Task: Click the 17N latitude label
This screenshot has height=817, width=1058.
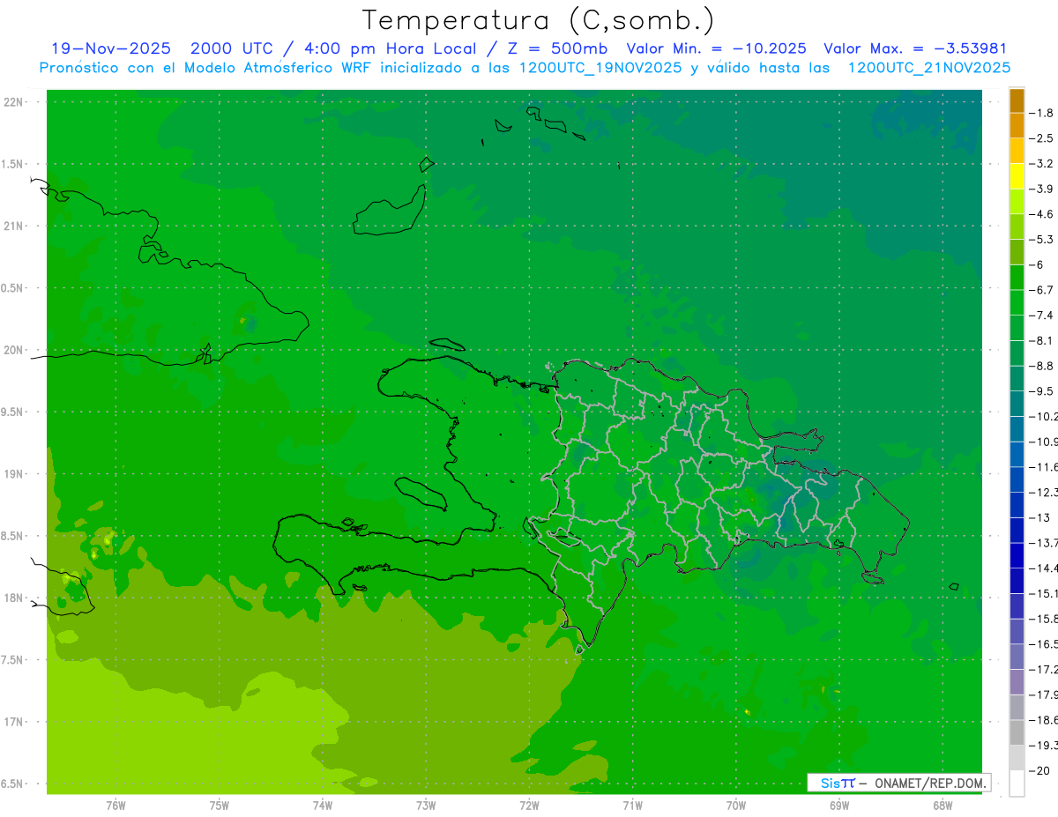Action: pyautogui.click(x=13, y=722)
